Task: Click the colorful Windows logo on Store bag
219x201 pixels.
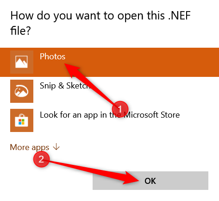Action: point(21,122)
